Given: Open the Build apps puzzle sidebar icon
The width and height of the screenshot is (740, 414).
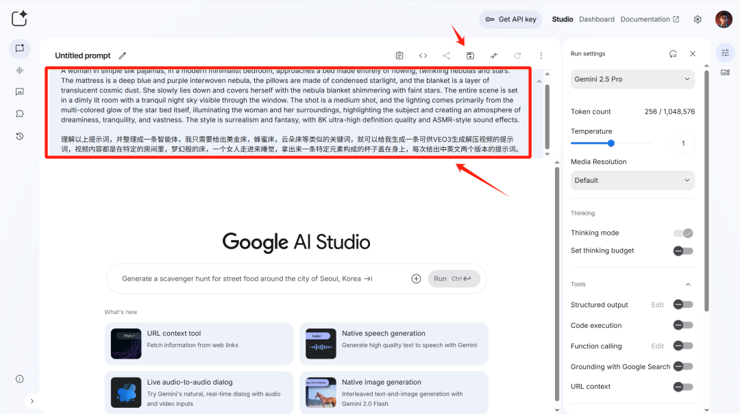Looking at the screenshot, I should [19, 114].
